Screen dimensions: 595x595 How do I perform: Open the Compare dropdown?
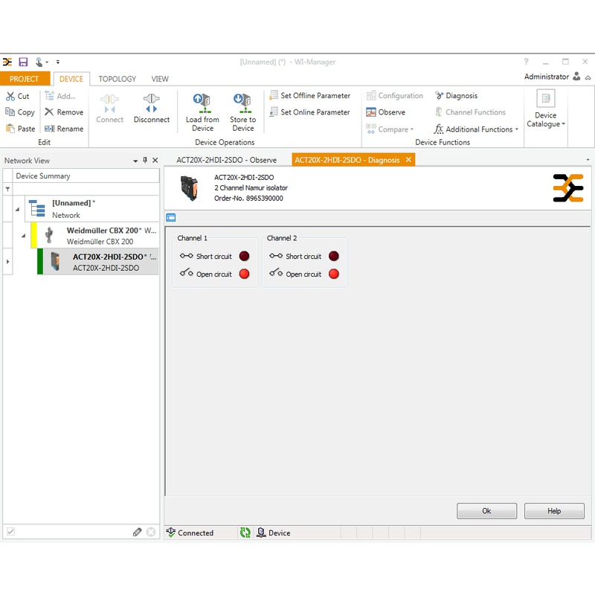(390, 129)
